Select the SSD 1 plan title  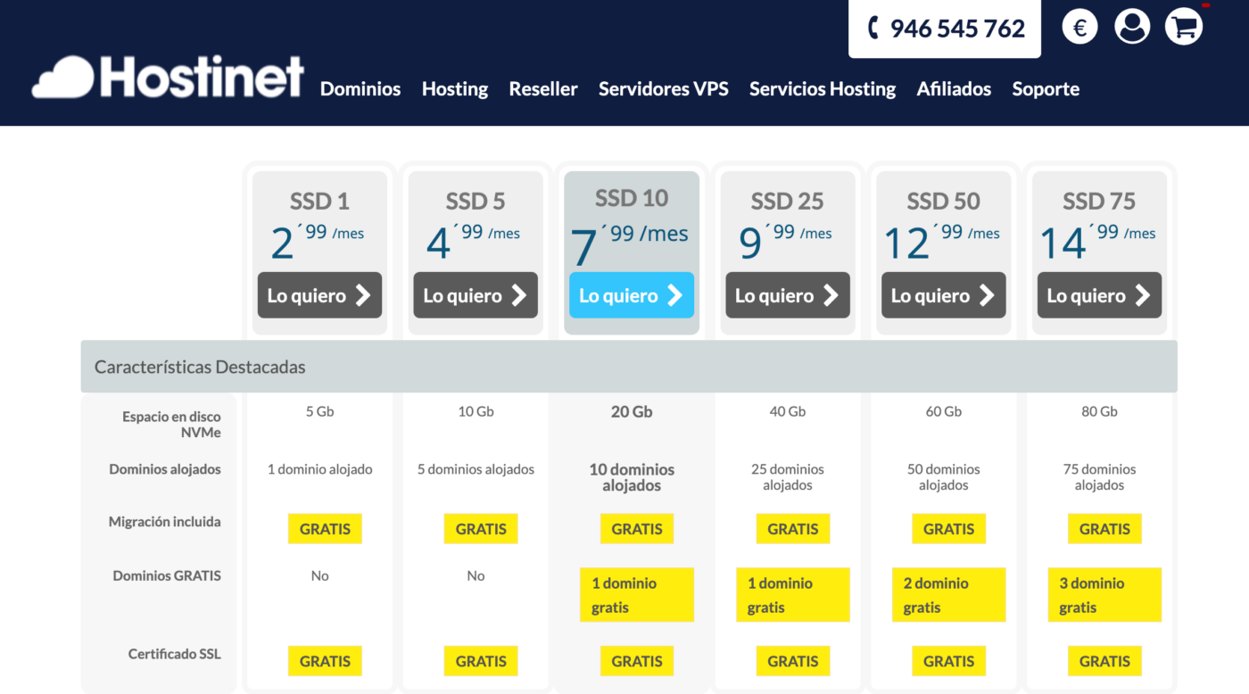pos(319,202)
